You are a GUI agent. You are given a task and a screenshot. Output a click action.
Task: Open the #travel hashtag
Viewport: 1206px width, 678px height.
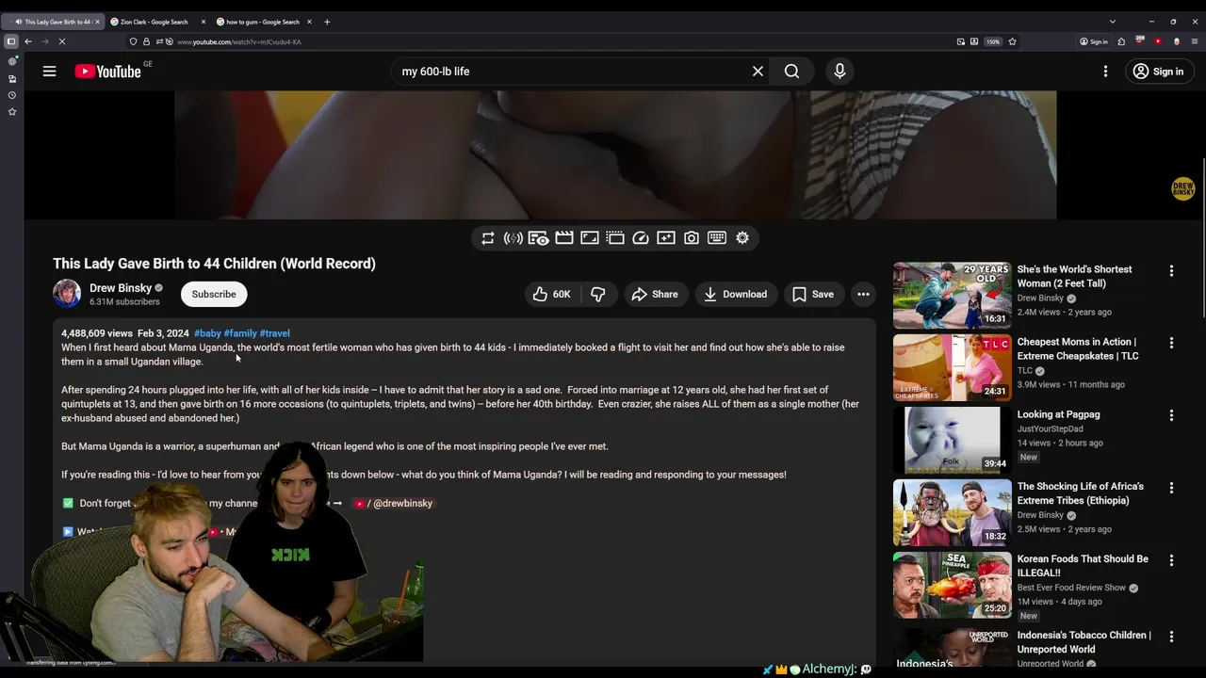pos(274,333)
